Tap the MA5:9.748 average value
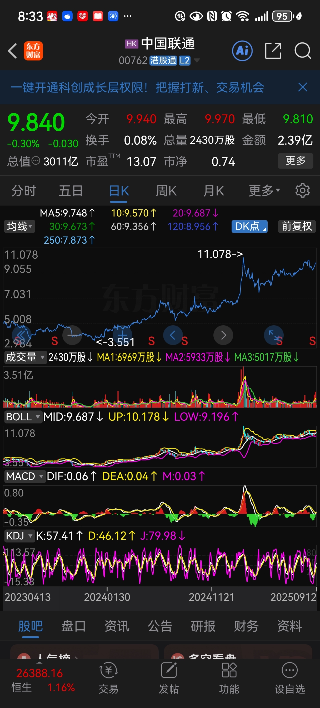 click(x=67, y=213)
